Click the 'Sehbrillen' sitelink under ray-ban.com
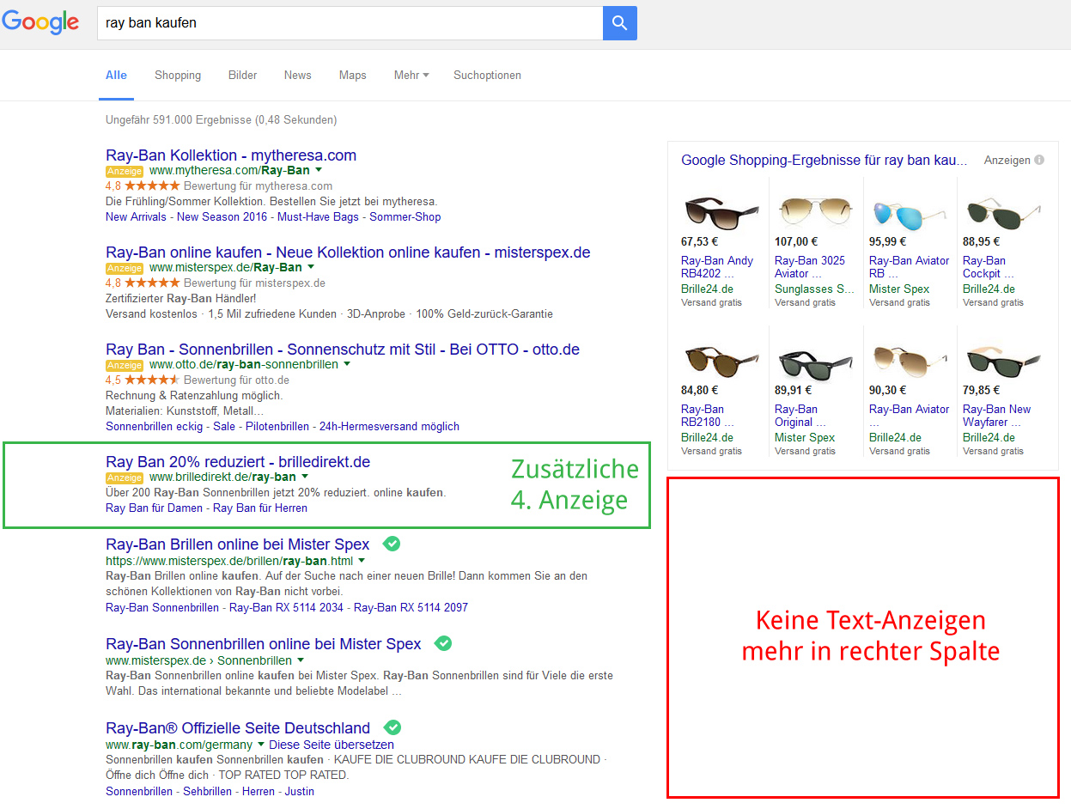 [x=207, y=792]
